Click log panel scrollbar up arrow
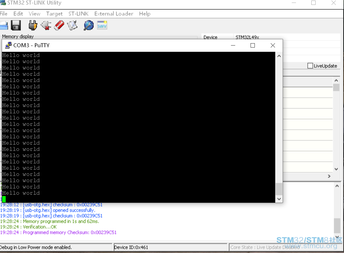Viewport: 344px width, 253px height. pos(337,186)
